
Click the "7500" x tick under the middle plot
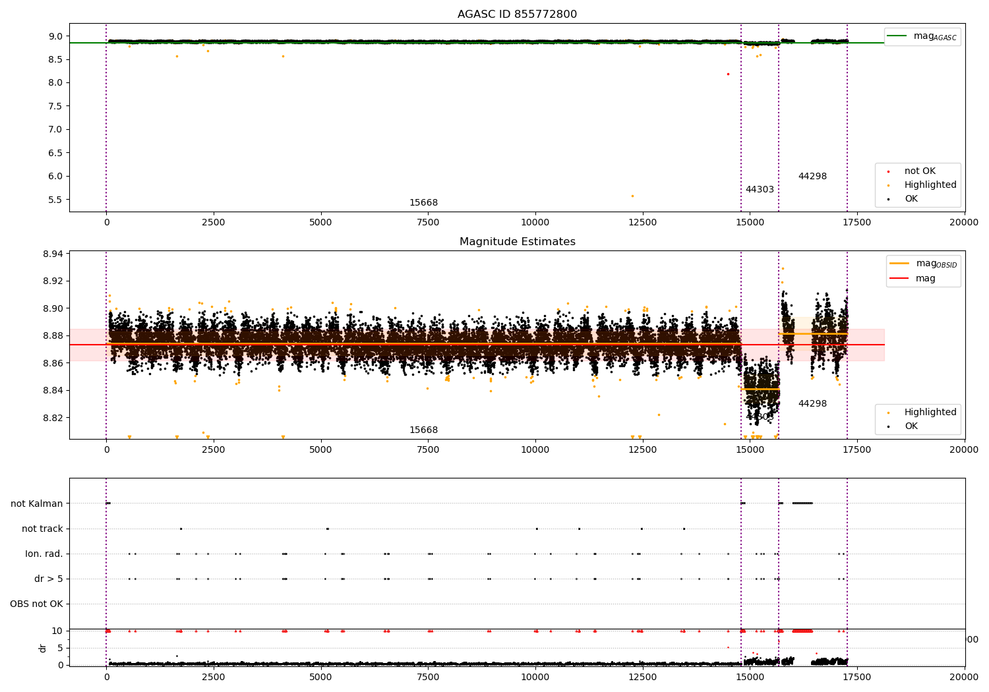point(428,450)
